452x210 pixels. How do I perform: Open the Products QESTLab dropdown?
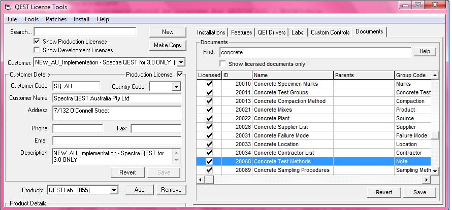114,190
